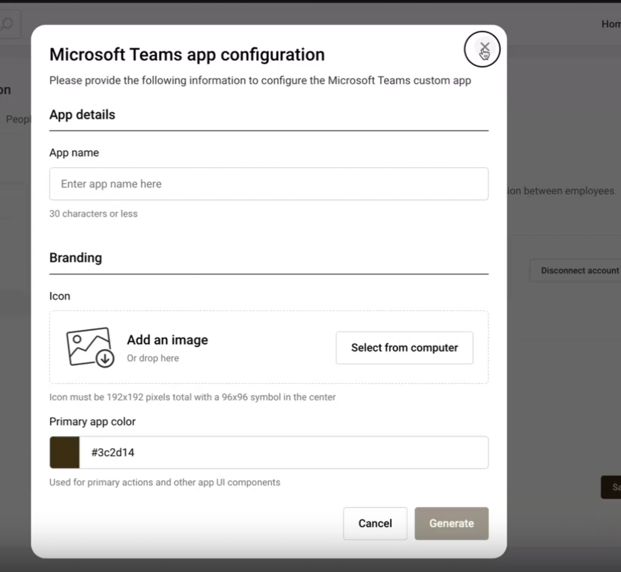Click the Select from computer button
The height and width of the screenshot is (572, 621).
tap(404, 348)
